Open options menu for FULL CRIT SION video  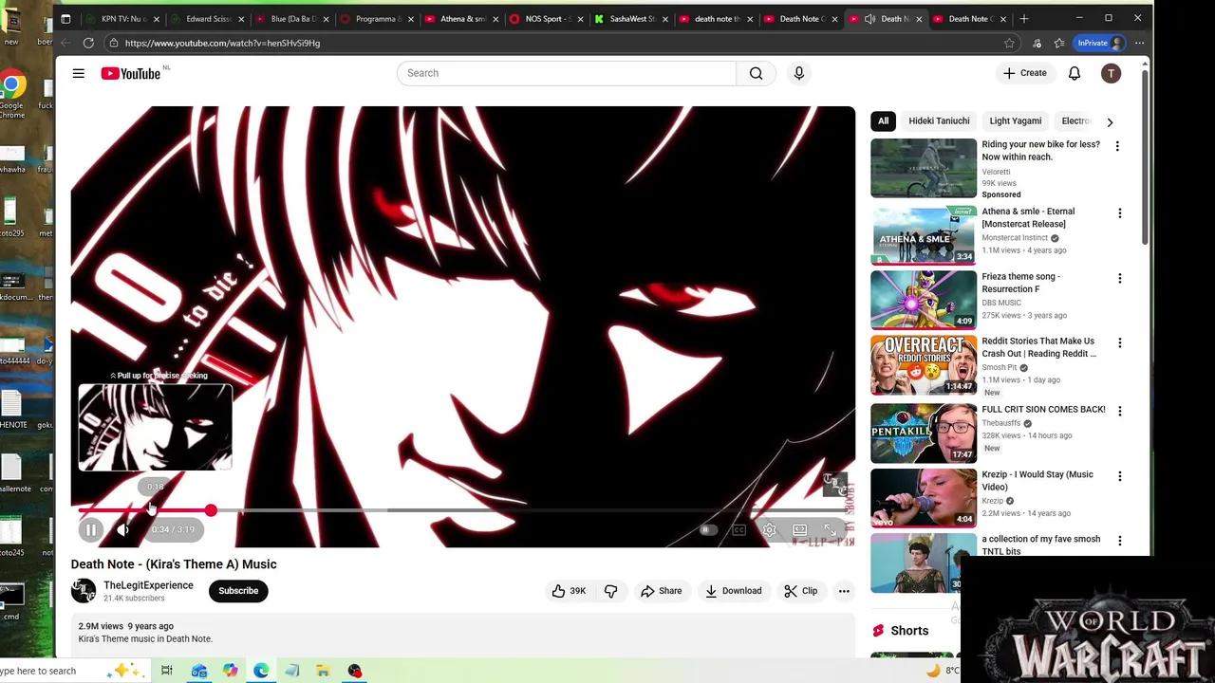(x=1120, y=411)
